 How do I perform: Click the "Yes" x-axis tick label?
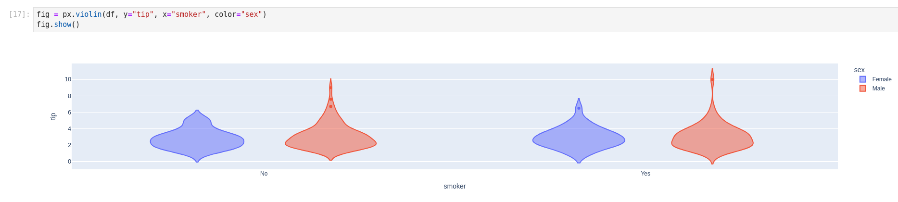pyautogui.click(x=645, y=174)
